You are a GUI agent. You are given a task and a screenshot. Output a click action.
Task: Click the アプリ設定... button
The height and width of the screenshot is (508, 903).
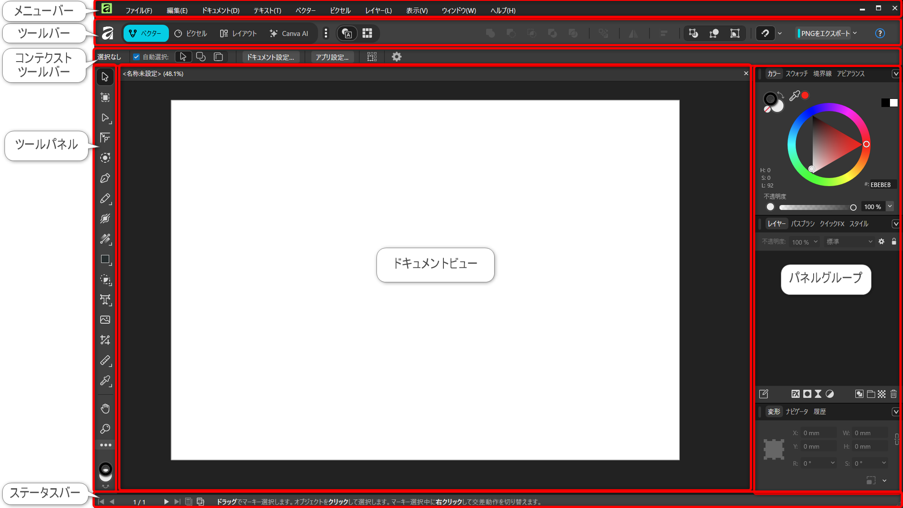tap(332, 57)
